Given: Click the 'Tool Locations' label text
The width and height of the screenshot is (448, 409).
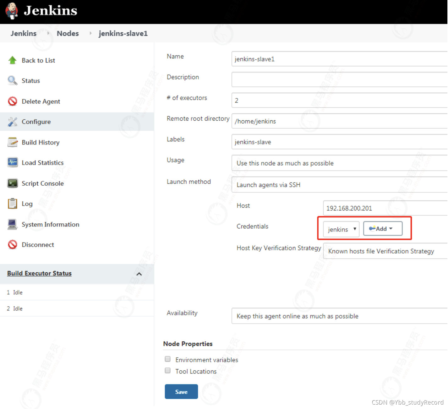Looking at the screenshot, I should click(196, 371).
